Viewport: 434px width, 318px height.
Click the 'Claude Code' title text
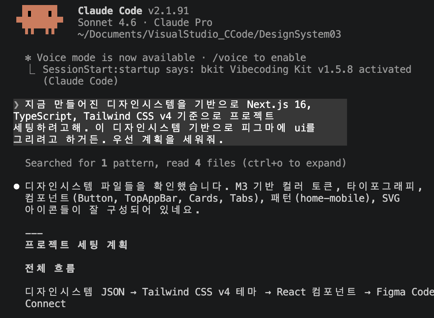pos(110,11)
